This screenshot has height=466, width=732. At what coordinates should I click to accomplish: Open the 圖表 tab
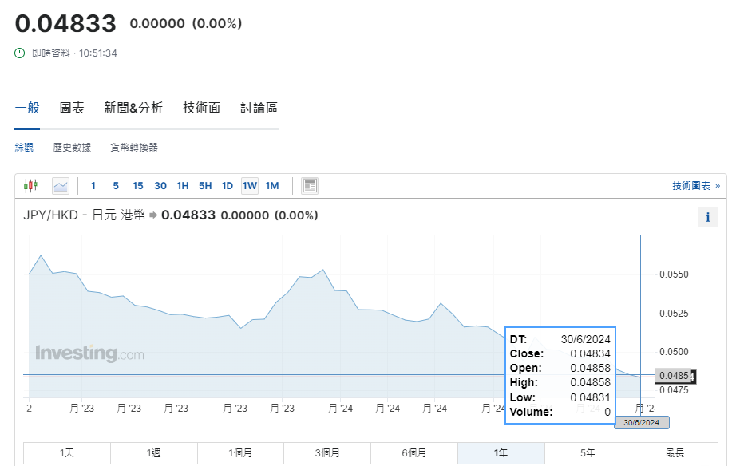tap(72, 108)
